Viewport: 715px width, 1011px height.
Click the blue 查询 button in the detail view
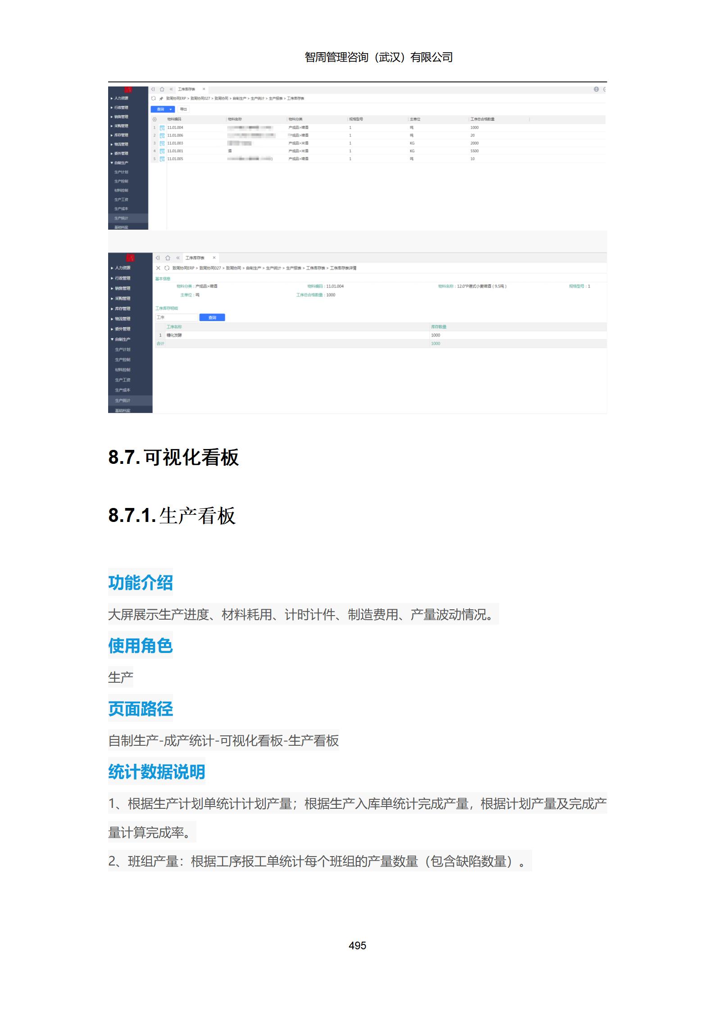(x=212, y=317)
